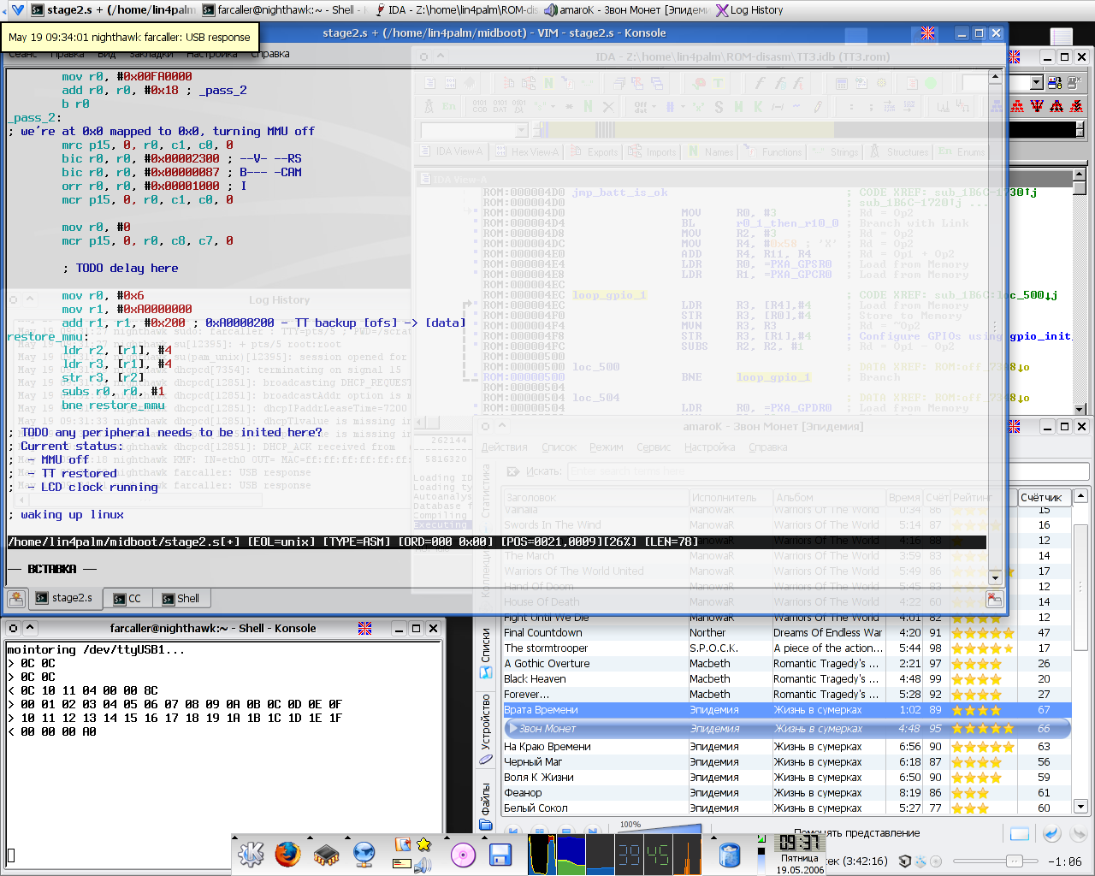Select the track Черный Маг
The image size is (1095, 876).
(533, 762)
